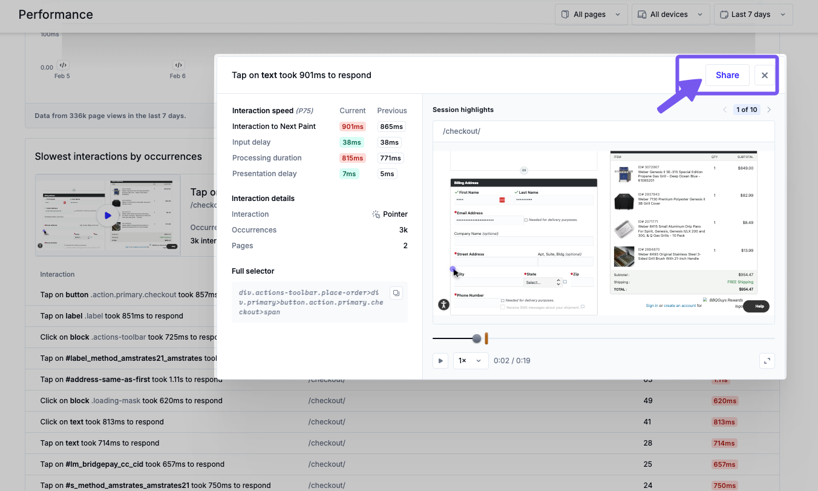Viewport: 818px width, 491px height.
Task: Click the "Data from 336k page views" note
Action: coord(110,116)
